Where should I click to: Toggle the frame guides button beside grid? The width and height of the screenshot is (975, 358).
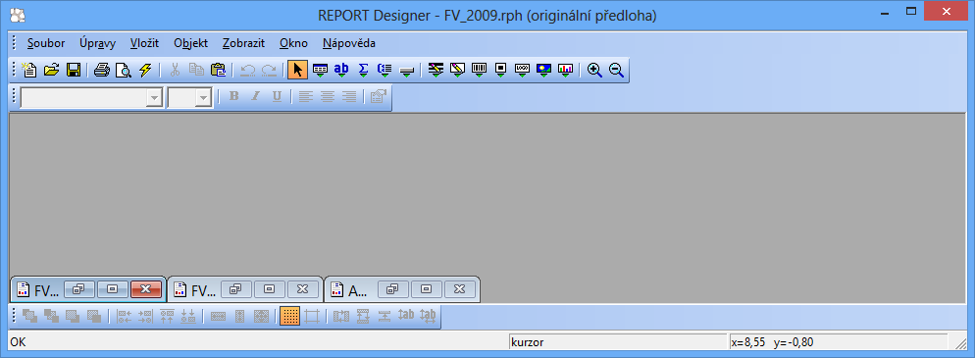(x=313, y=317)
